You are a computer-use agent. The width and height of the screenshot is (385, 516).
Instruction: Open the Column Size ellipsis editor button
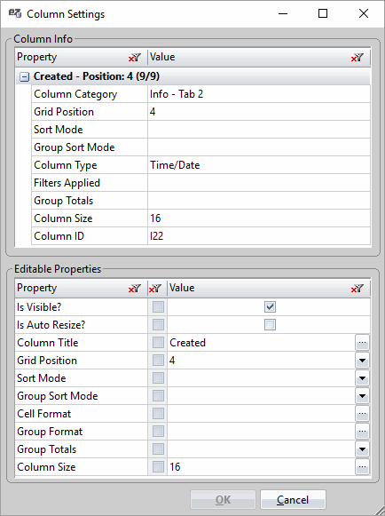(362, 467)
